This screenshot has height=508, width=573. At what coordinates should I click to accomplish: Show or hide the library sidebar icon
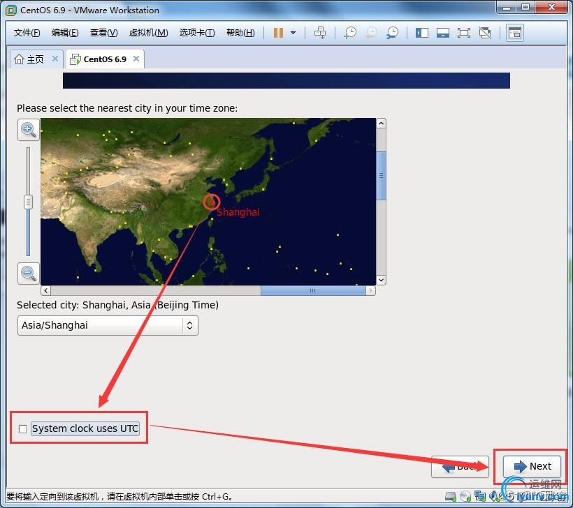(421, 33)
